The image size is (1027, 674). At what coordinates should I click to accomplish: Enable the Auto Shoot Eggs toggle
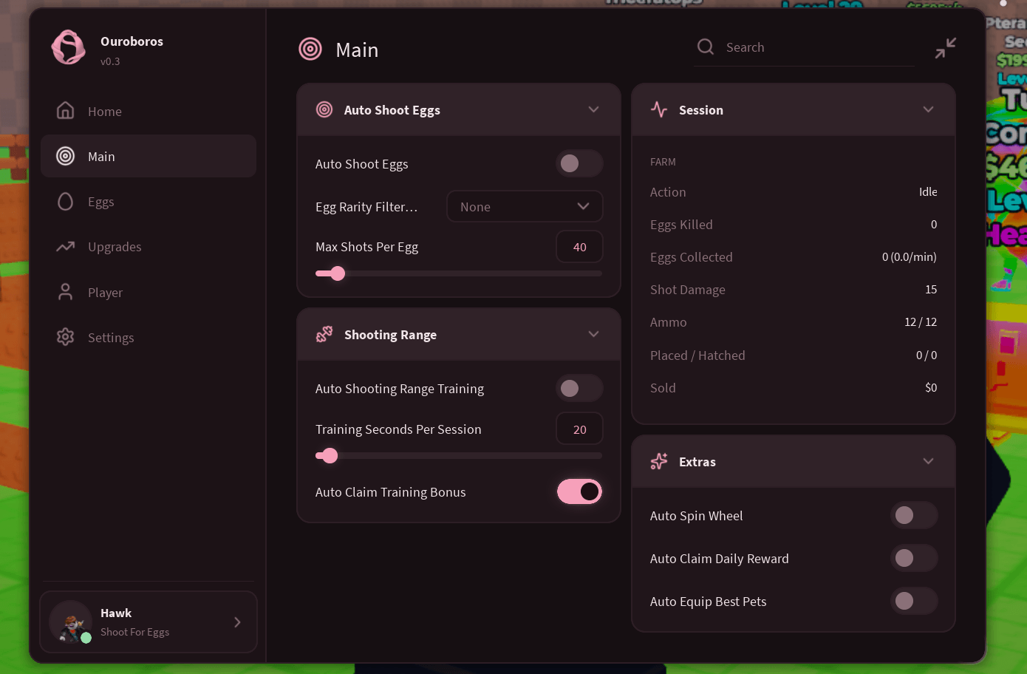coord(579,163)
